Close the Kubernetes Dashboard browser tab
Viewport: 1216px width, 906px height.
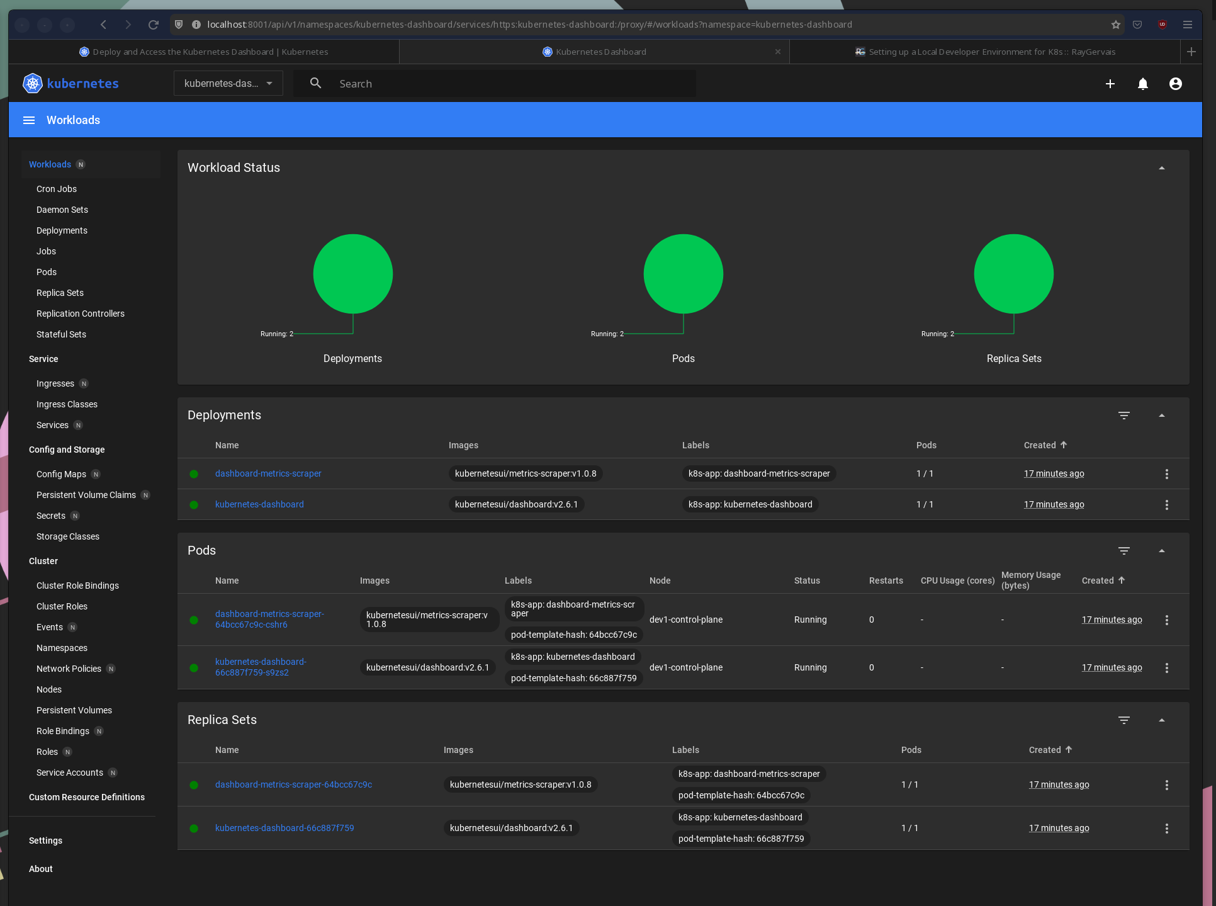click(778, 52)
